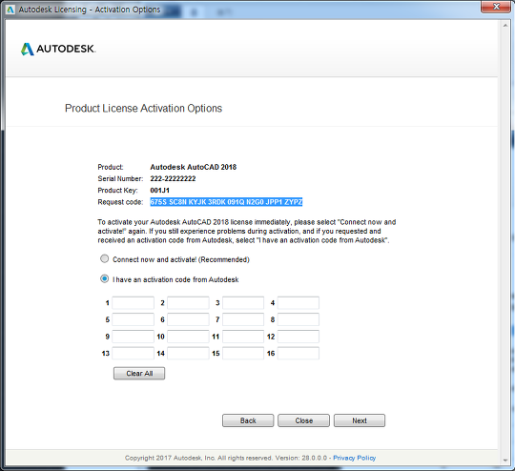
Task: Click activation code field 16
Action: pos(299,354)
